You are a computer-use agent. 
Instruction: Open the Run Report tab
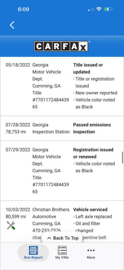point(33,252)
